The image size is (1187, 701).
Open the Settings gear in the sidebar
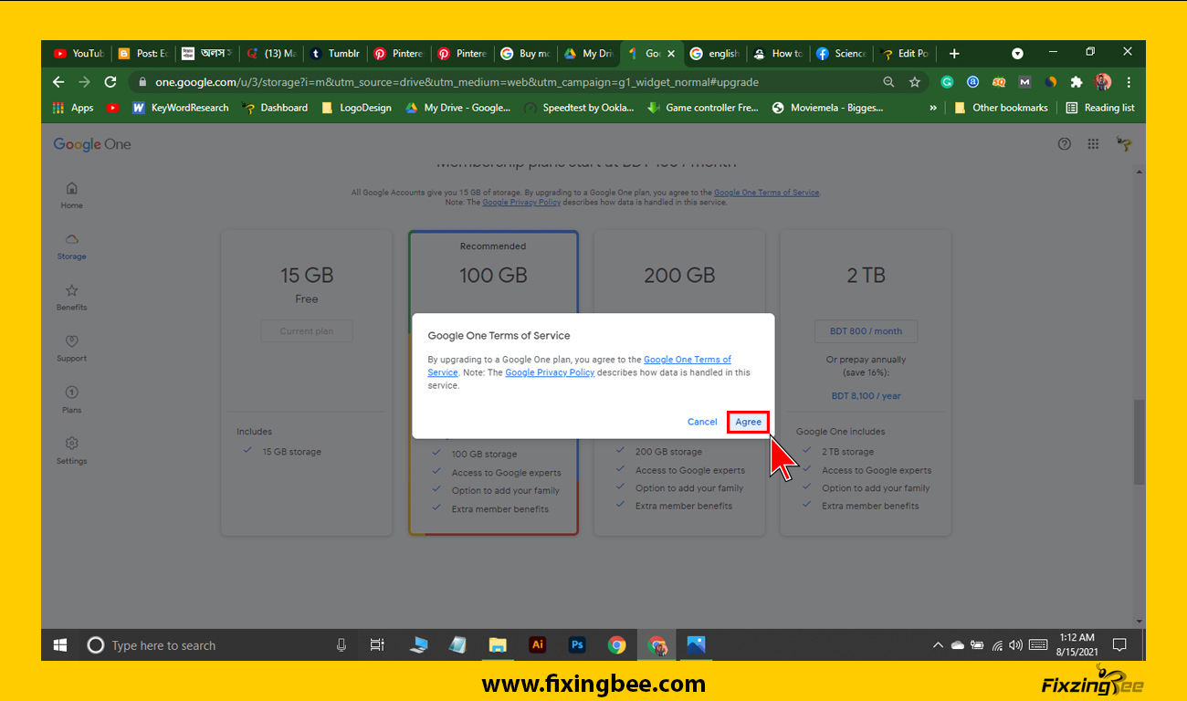click(71, 444)
